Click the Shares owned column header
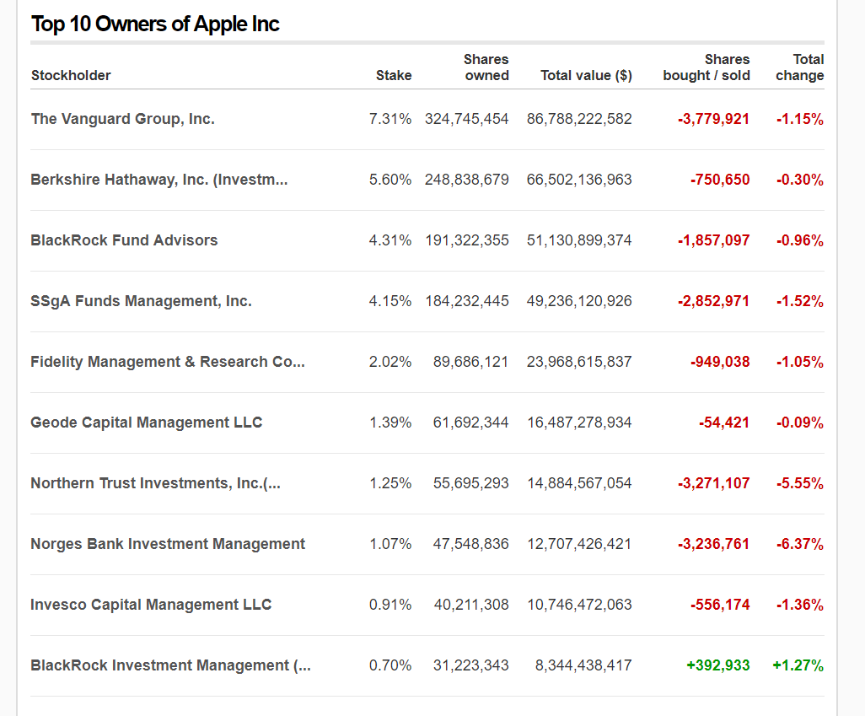Screen dimensions: 865x716 [486, 67]
